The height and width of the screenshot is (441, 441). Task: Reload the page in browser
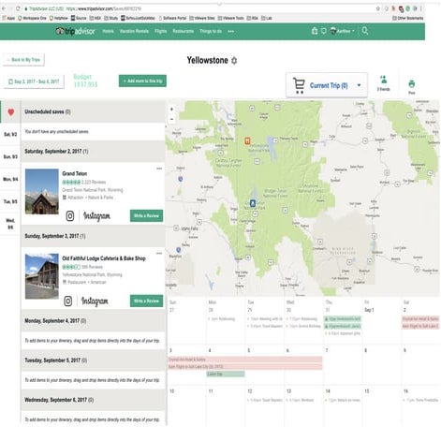coord(18,8)
